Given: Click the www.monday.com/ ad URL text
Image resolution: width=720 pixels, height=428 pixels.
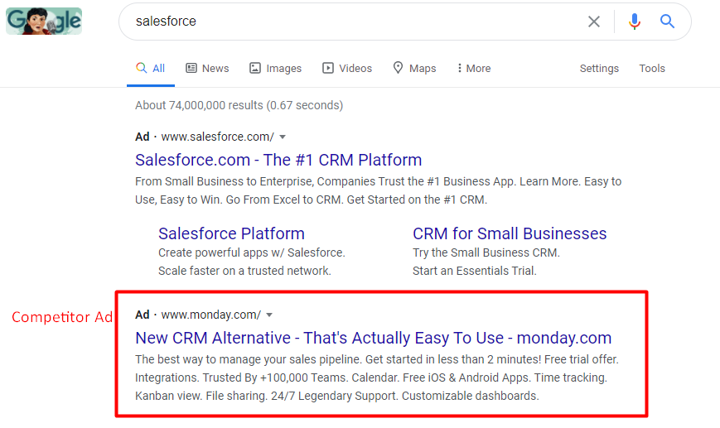Looking at the screenshot, I should [210, 315].
